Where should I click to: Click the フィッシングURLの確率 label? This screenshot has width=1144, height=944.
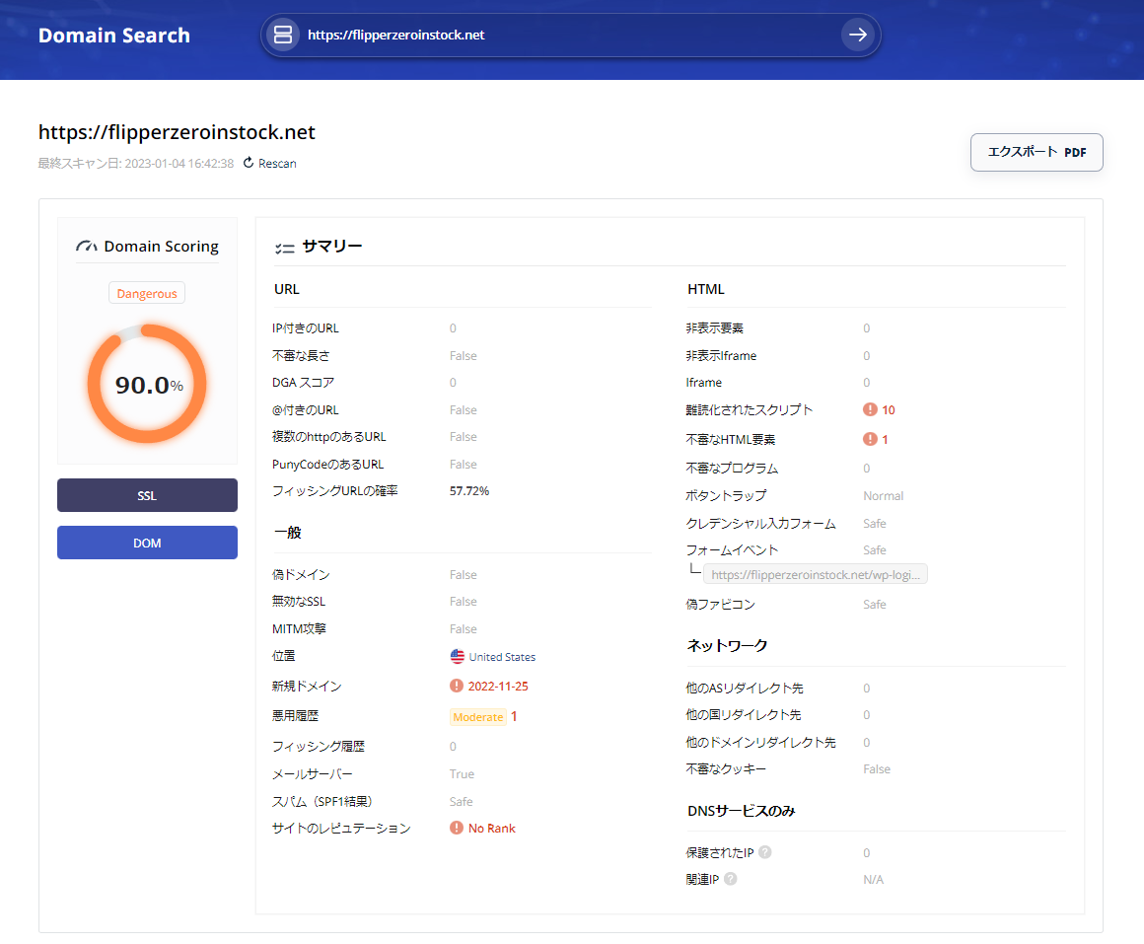click(335, 491)
